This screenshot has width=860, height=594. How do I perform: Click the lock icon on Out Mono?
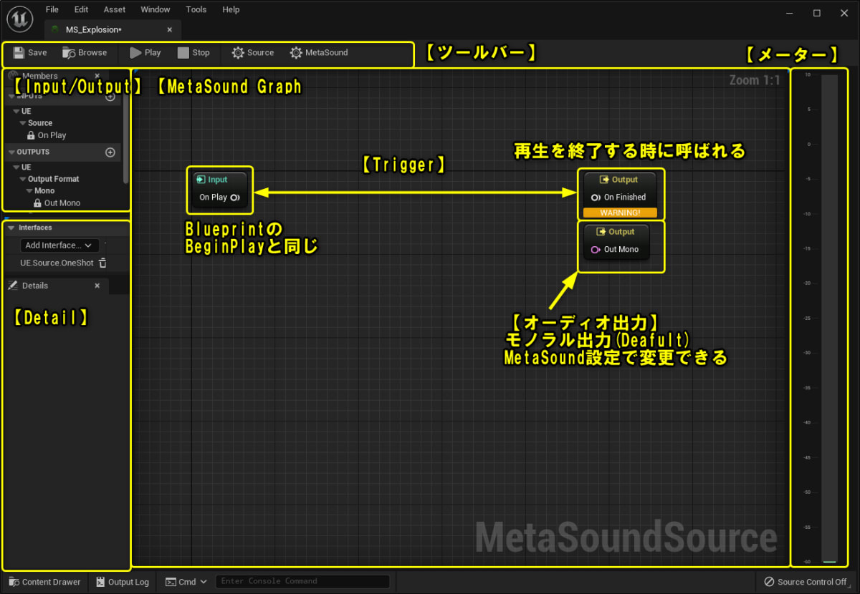coord(36,203)
